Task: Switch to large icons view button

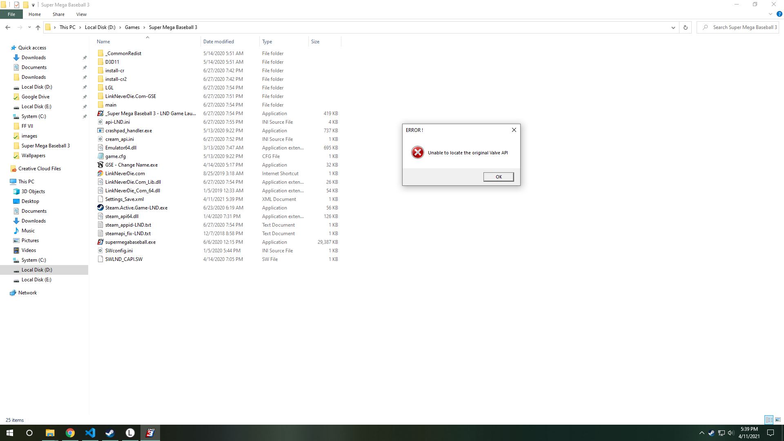Action: click(x=778, y=420)
